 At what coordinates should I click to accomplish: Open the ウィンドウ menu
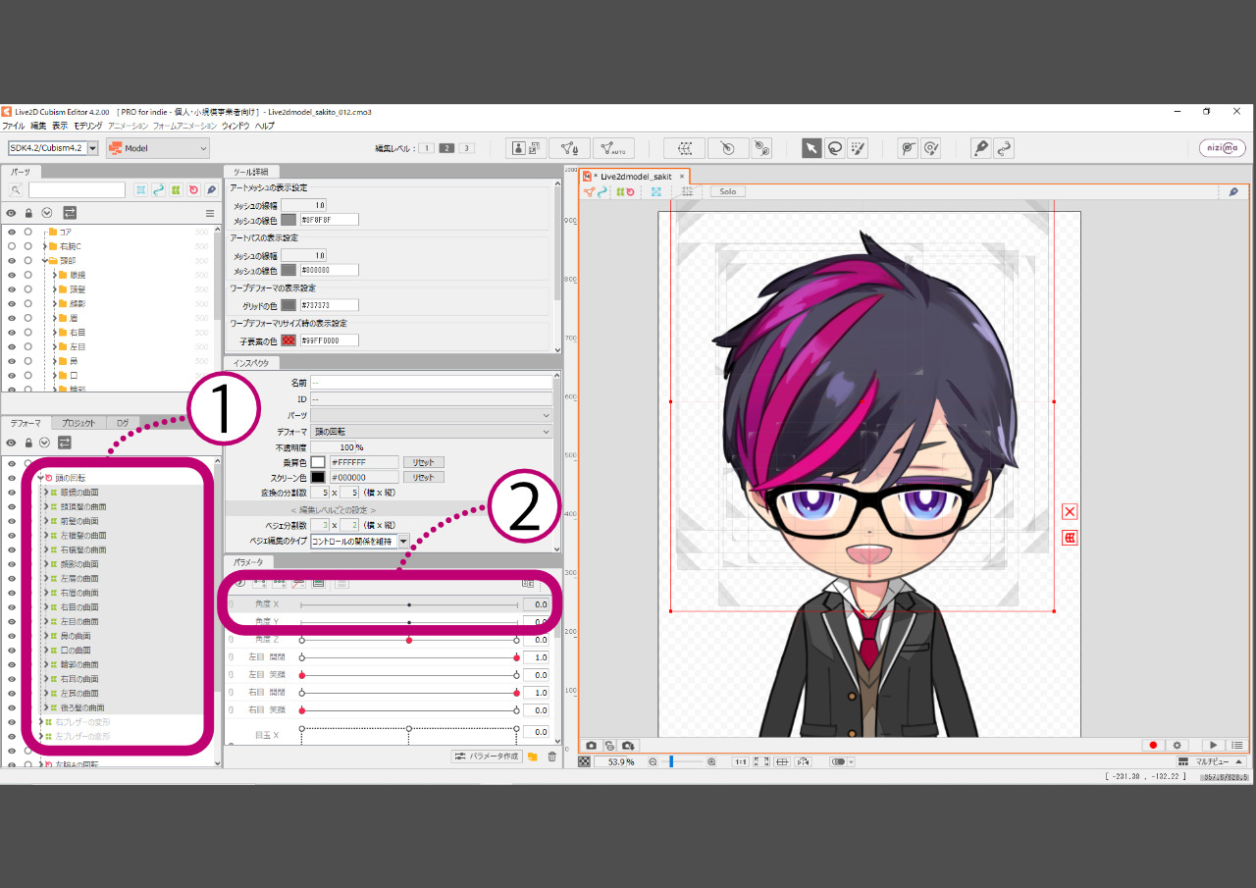[235, 126]
